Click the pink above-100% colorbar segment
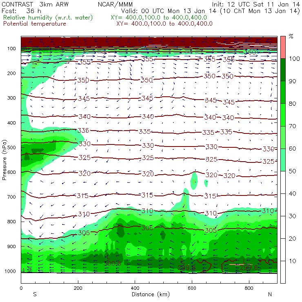The width and height of the screenshot is (302, 302). point(283,47)
